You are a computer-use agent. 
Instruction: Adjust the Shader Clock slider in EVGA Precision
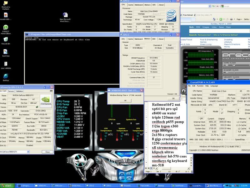point(234,72)
